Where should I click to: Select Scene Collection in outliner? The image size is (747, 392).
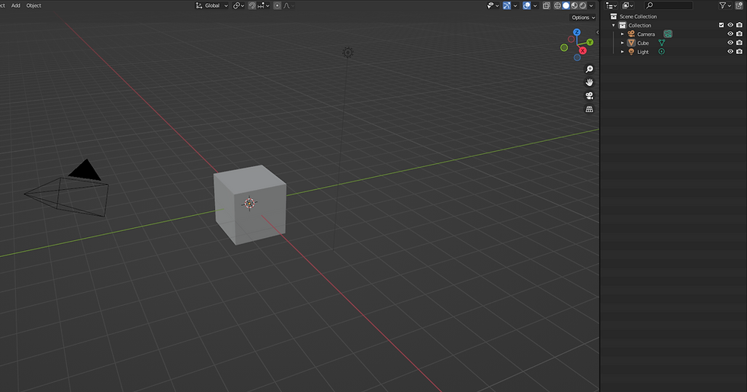(x=638, y=16)
